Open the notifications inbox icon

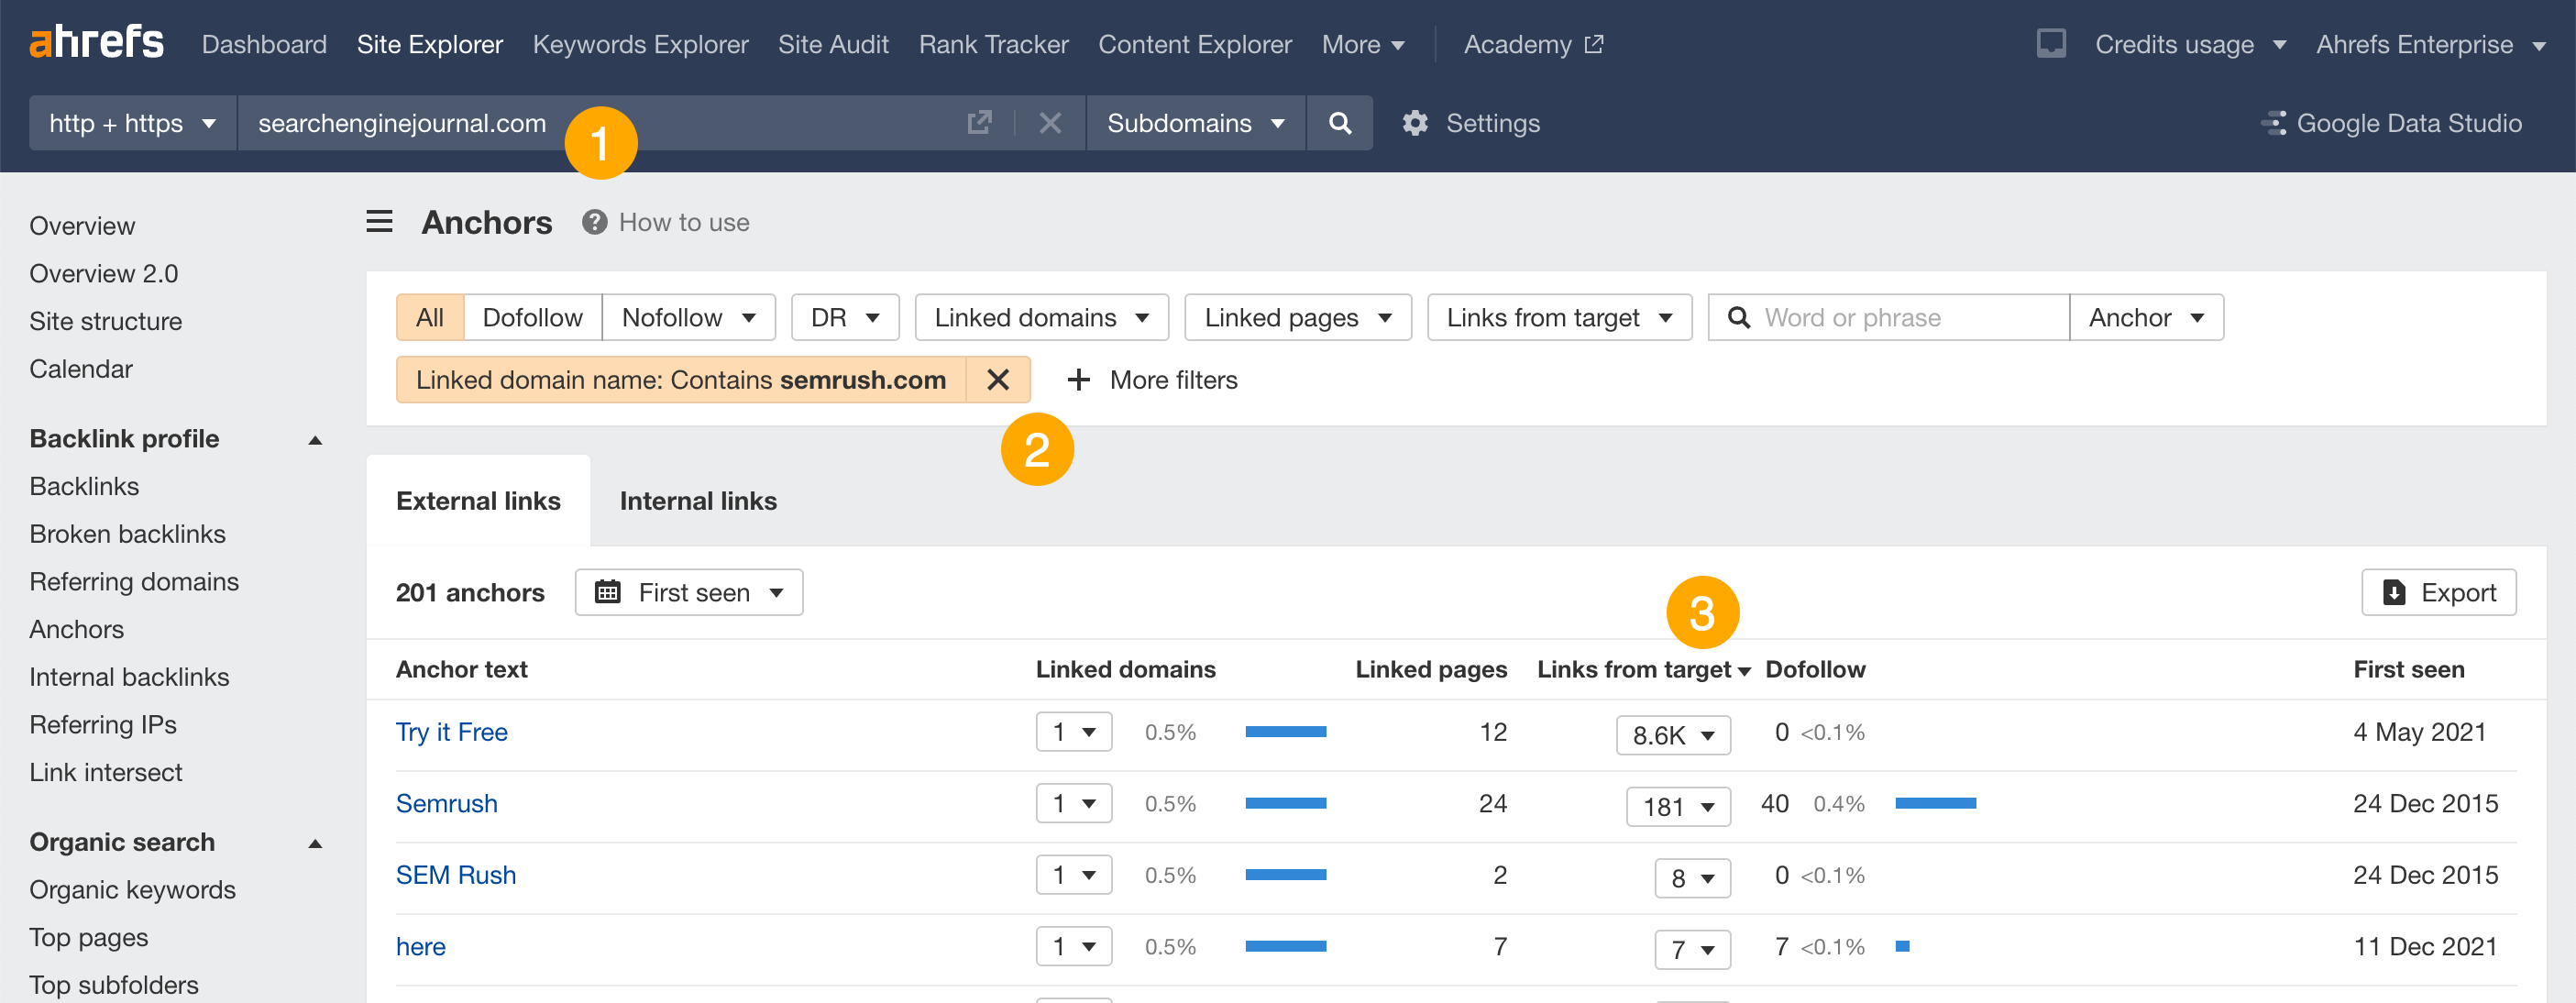(2051, 43)
